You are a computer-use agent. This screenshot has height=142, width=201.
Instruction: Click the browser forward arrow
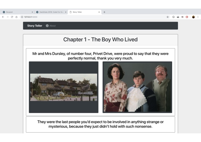click(8, 17)
